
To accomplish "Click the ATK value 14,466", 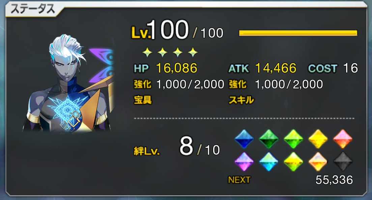I will click(276, 68).
